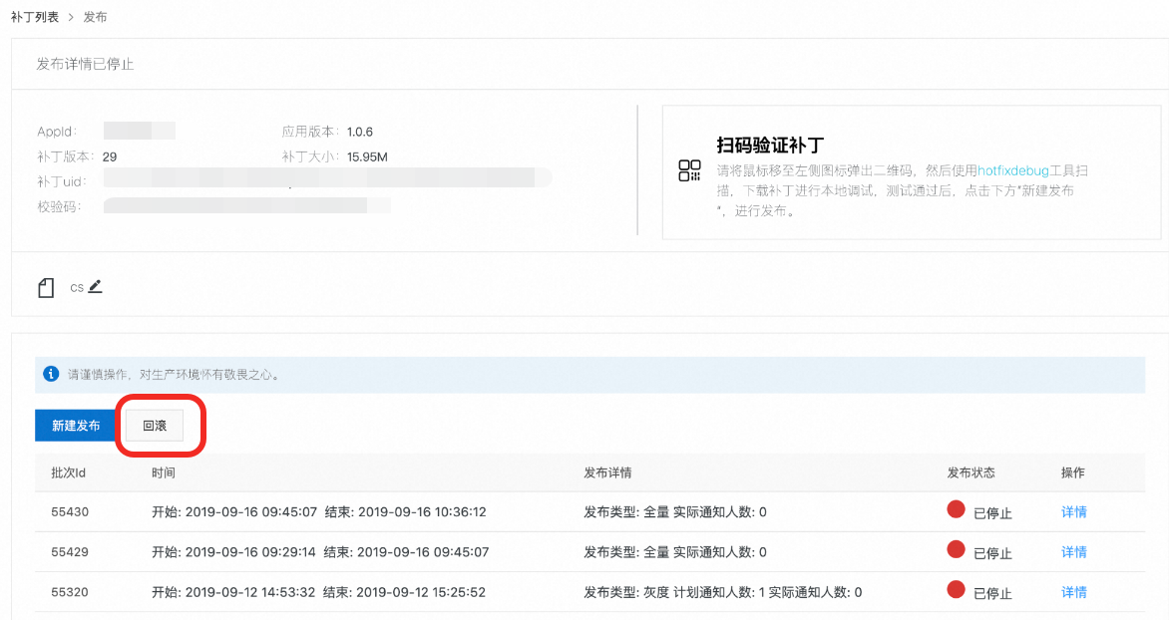The width and height of the screenshot is (1169, 620).
Task: Click 已停止 status text for batch 55320
Action: click(992, 594)
